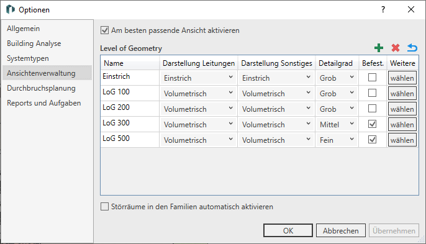Open the Building Analyse settings
426x244 pixels.
coord(47,43)
